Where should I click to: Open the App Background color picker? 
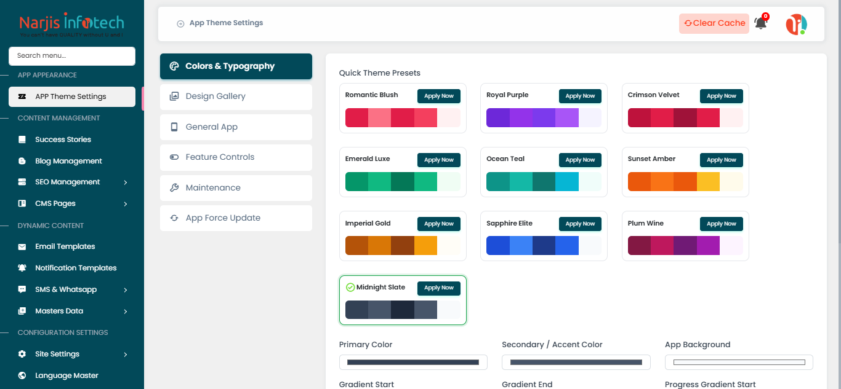739,363
